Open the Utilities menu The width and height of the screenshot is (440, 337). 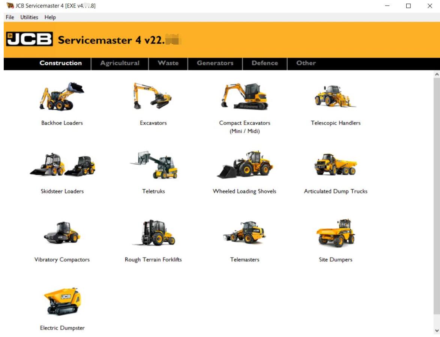(29, 17)
